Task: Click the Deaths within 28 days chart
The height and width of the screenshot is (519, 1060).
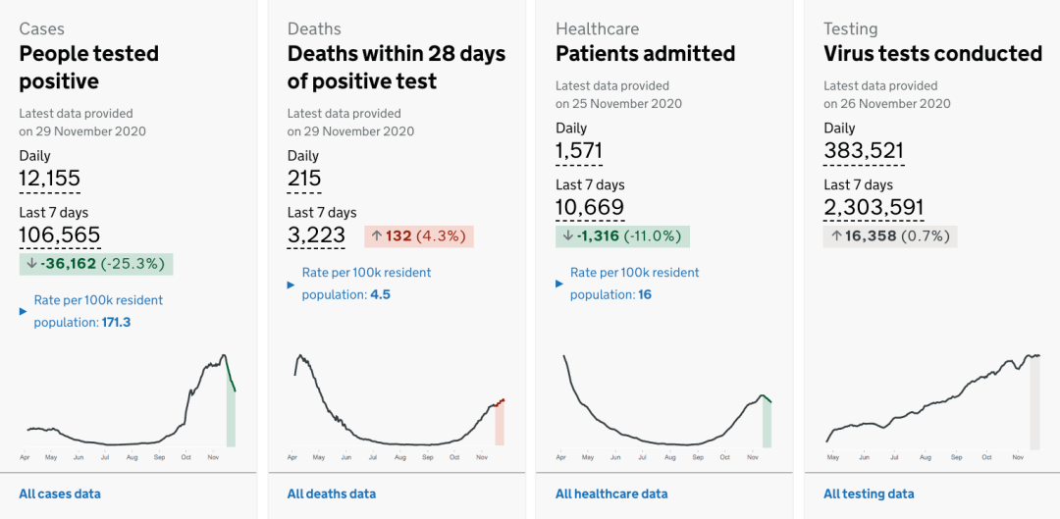Action: click(398, 405)
